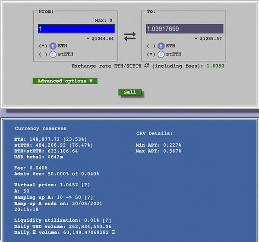Click the To value ≈ $1085.57

pyautogui.click(x=208, y=39)
